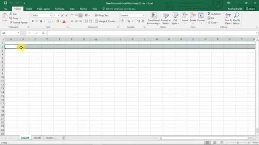Switch to the View tab
This screenshot has height=145, width=259.
[x=95, y=9]
